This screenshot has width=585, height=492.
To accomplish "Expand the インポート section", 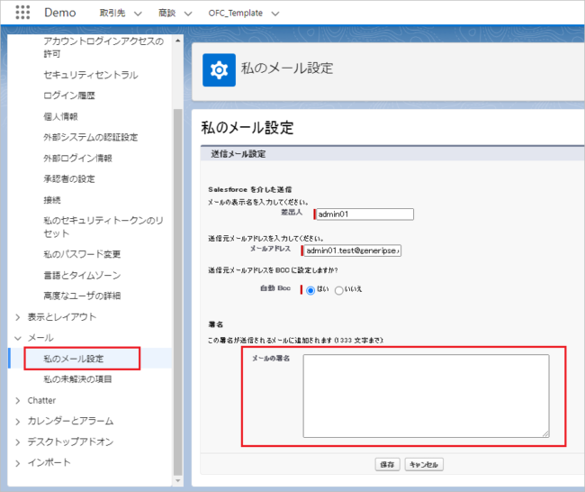I will click(17, 463).
